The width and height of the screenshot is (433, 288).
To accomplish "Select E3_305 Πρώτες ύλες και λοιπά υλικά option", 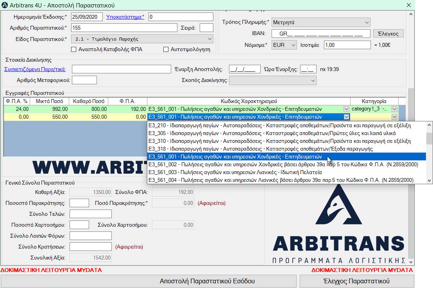I will coord(286,133).
